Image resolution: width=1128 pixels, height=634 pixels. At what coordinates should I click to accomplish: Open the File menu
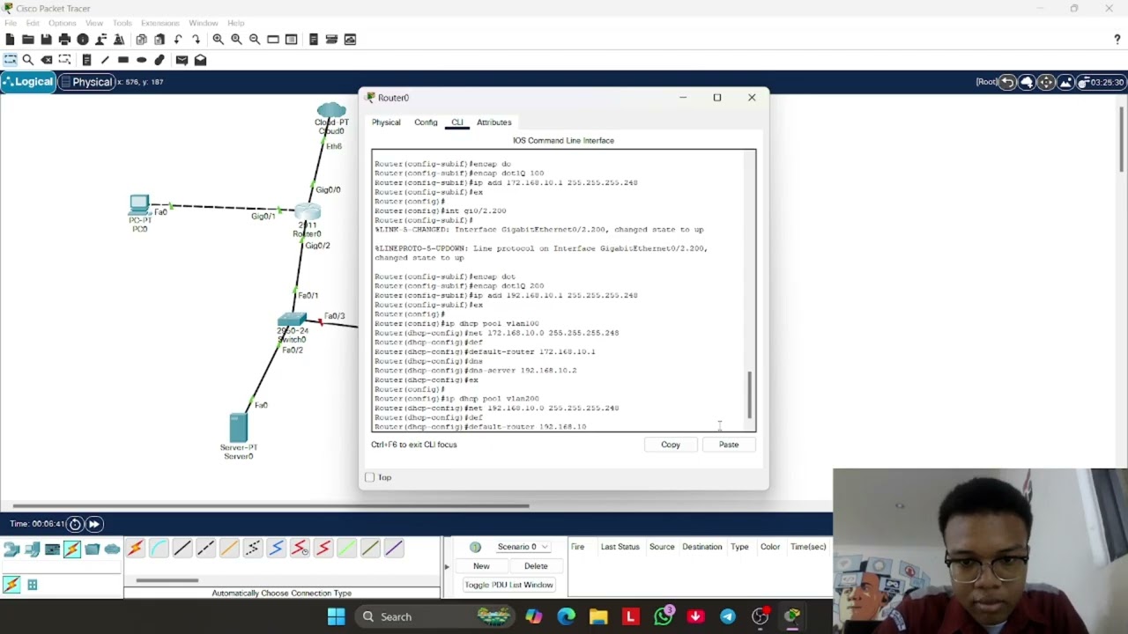pyautogui.click(x=11, y=23)
